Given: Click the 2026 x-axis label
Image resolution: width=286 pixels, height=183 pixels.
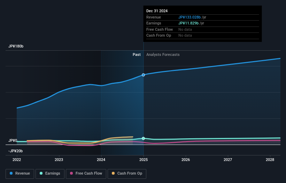Looking at the screenshot, I should pos(186,160).
